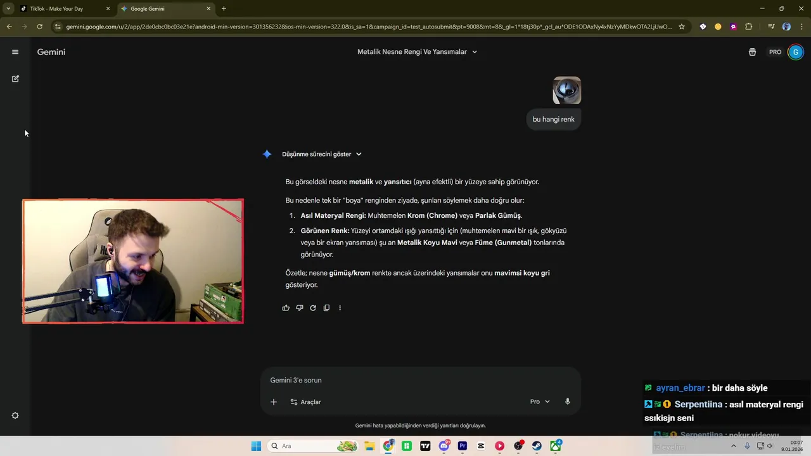Open the Chrome profile avatar in toolbar

pos(786,27)
